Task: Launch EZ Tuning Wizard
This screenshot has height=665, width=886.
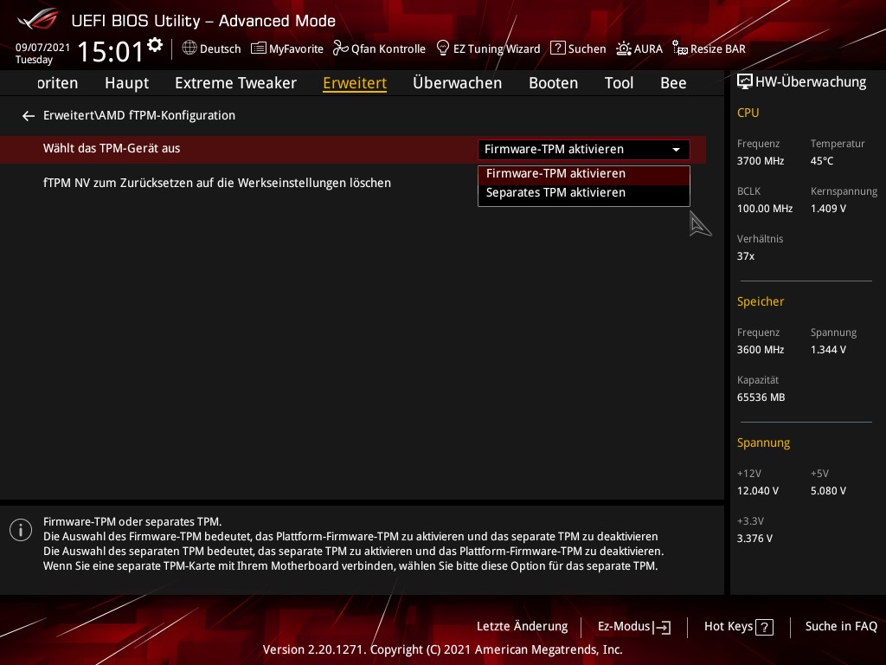Action: point(497,49)
